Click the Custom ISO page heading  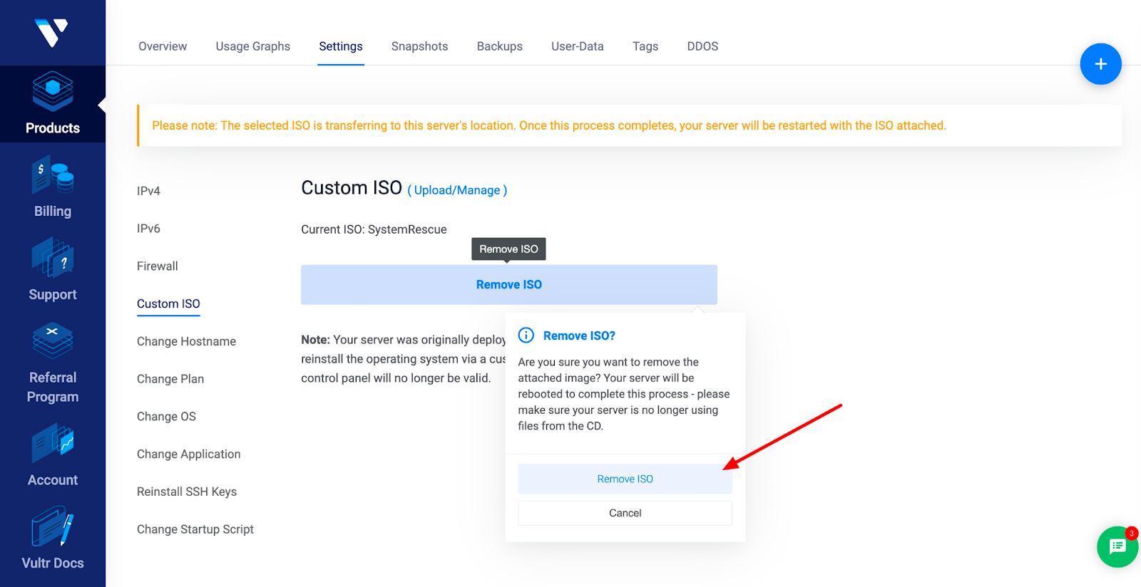coord(352,188)
